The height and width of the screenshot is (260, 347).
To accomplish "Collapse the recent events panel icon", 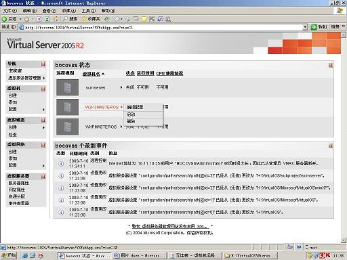I will [x=331, y=146].
